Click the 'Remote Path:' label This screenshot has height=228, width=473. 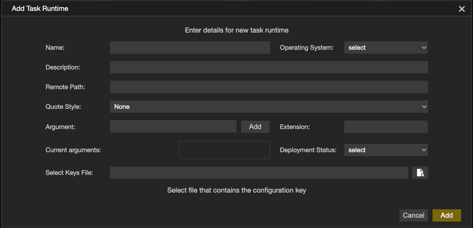click(65, 87)
